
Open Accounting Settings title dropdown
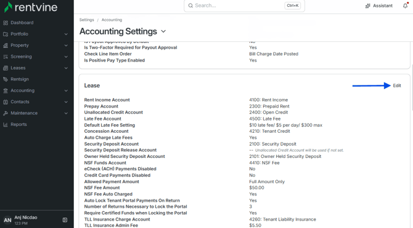point(163,31)
